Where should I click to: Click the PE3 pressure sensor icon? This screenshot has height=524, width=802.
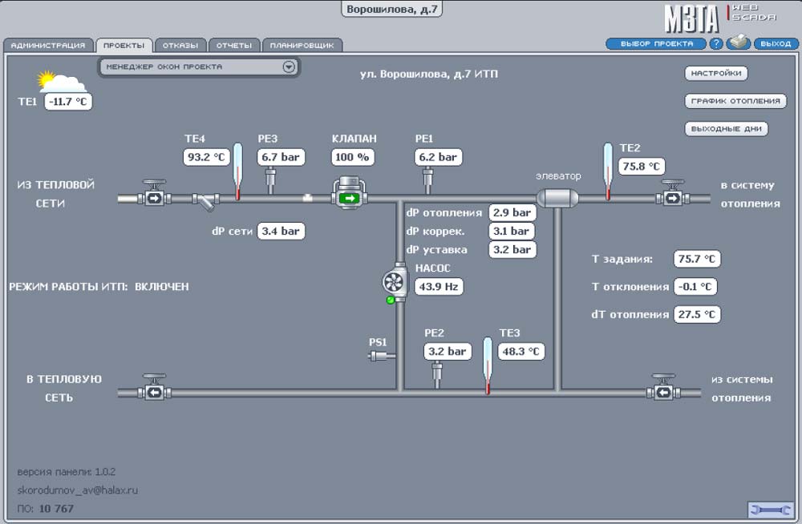pos(270,180)
